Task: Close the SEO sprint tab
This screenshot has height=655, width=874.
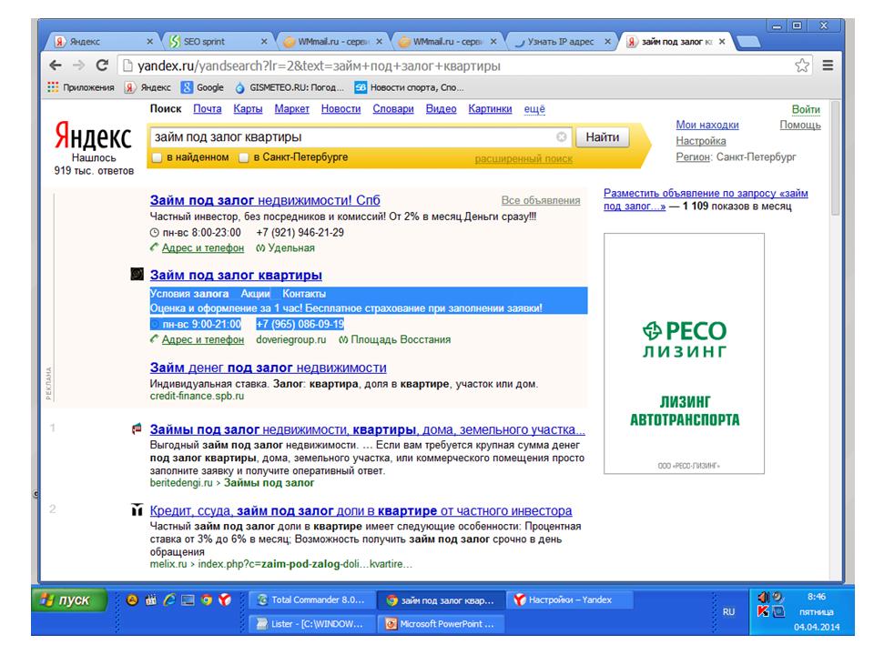Action: [264, 41]
